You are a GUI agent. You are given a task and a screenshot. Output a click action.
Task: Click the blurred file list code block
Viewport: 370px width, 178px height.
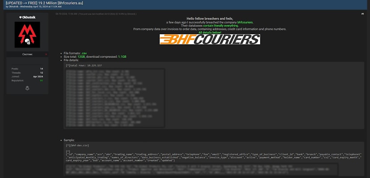pos(115,98)
